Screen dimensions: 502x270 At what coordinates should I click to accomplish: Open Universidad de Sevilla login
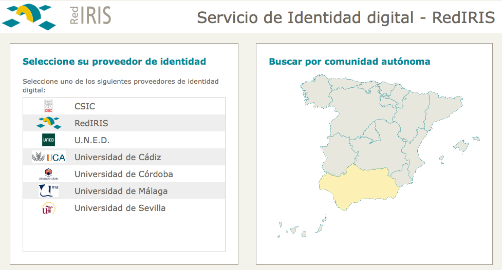click(x=124, y=207)
